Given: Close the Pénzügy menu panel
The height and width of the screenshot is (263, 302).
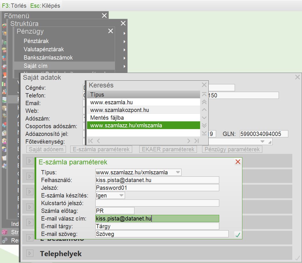Looking at the screenshot, I should pyautogui.click(x=110, y=31).
